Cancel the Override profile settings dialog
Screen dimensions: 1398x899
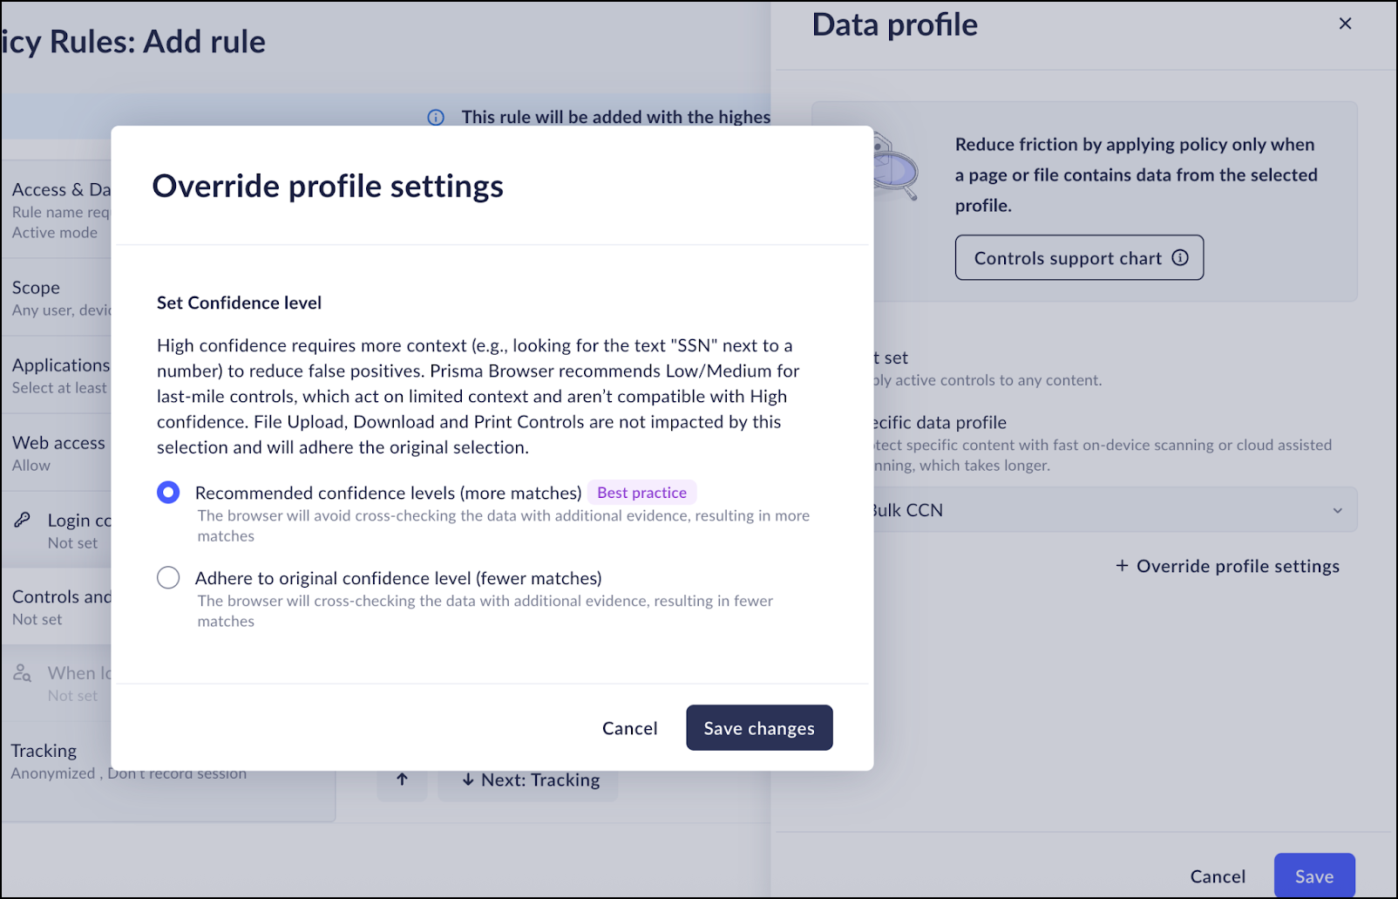point(629,728)
